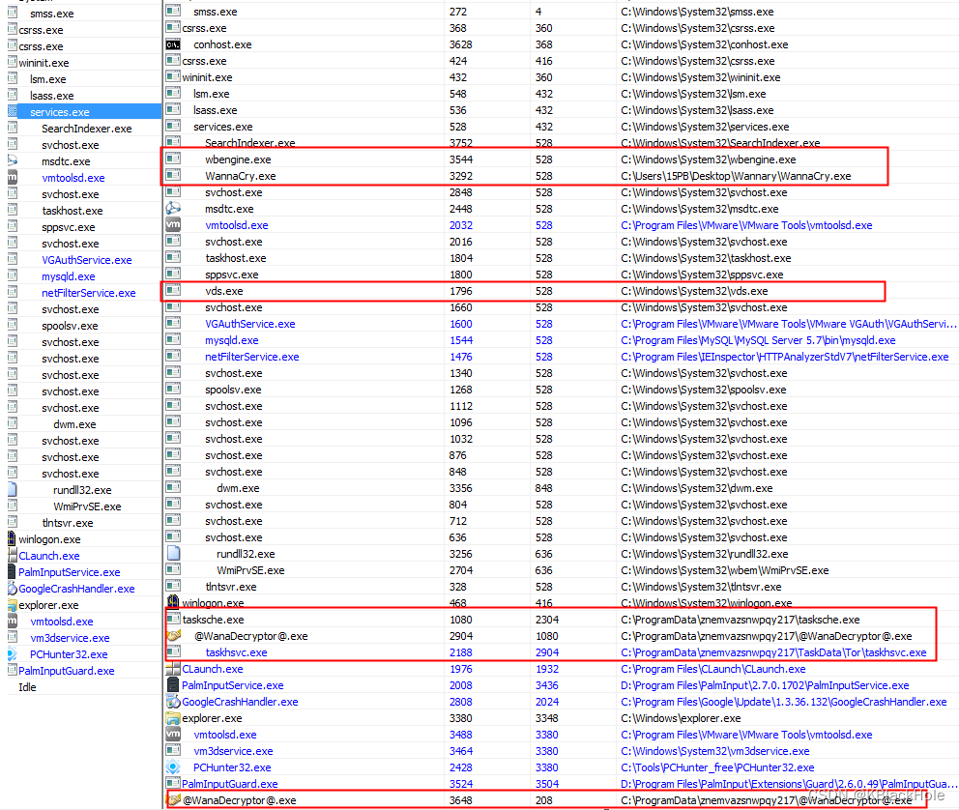Click the rundll32.exe blank-page icon, PID 3256 row

pyautogui.click(x=174, y=553)
